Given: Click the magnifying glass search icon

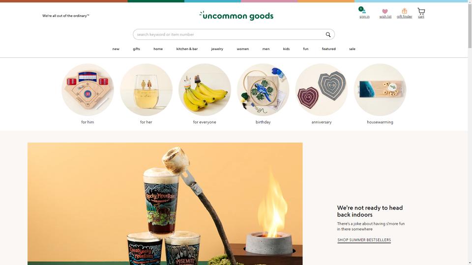Looking at the screenshot, I should 328,34.
